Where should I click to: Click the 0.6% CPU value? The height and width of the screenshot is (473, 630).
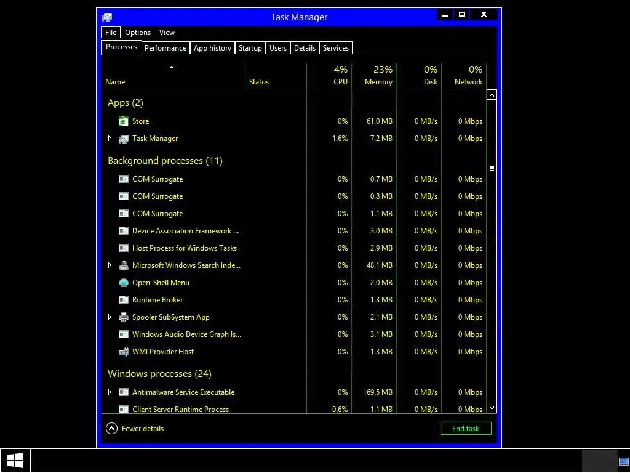pyautogui.click(x=340, y=410)
